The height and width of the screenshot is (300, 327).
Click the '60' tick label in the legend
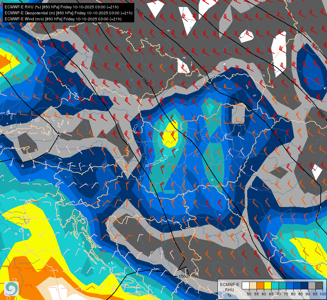click(264, 294)
